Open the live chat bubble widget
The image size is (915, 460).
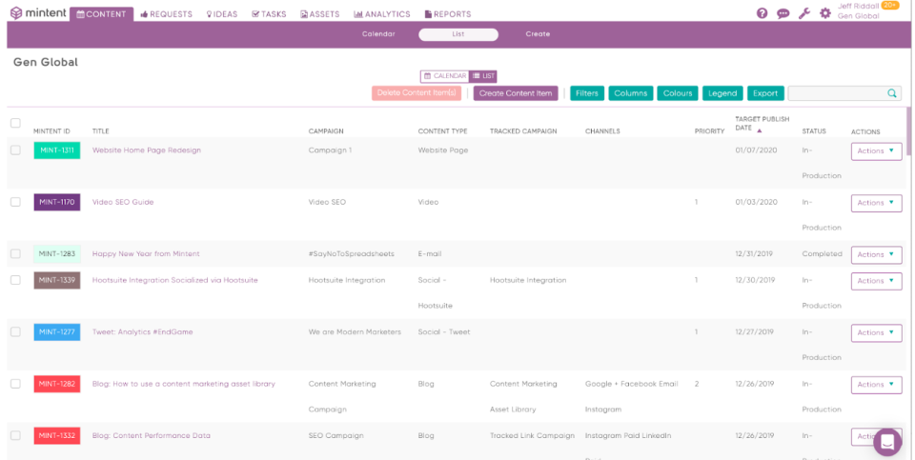tap(887, 442)
